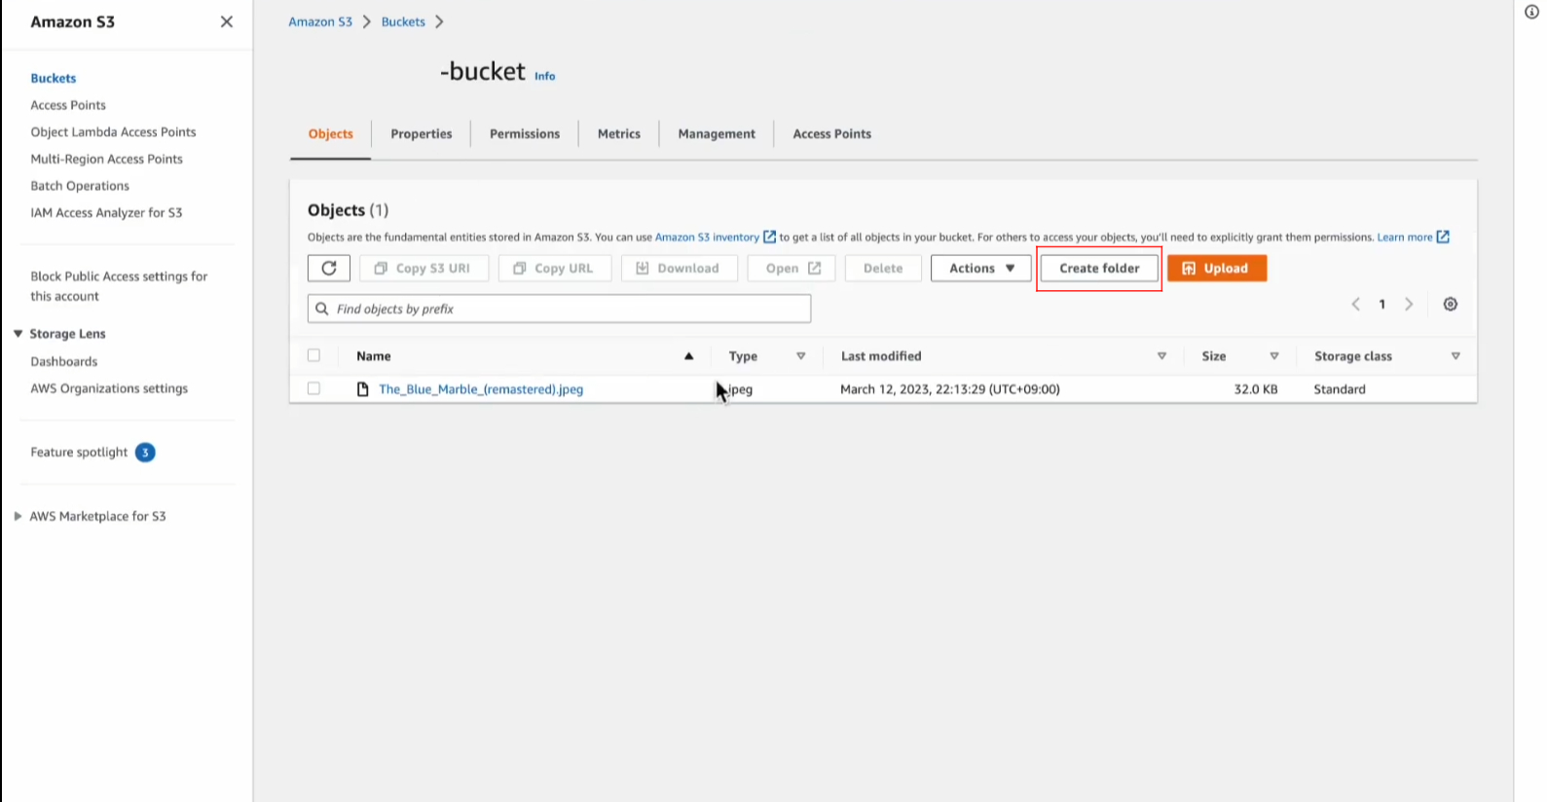Open the Management tab

coord(717,134)
